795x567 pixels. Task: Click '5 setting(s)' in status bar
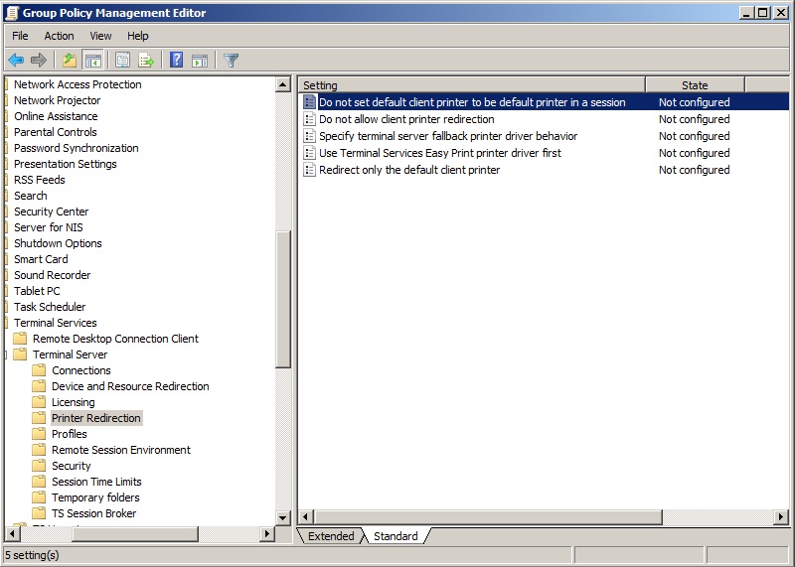coord(32,555)
